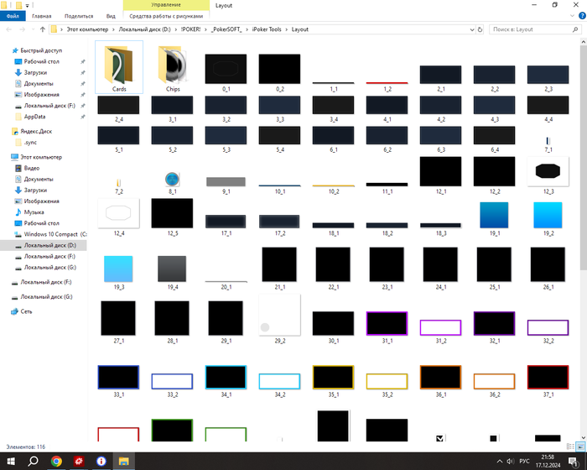
Task: Select the 7_2 small yellow image file
Action: [119, 183]
